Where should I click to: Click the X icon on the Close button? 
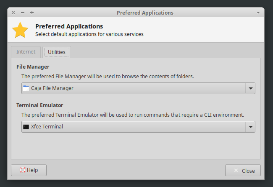[236, 171]
